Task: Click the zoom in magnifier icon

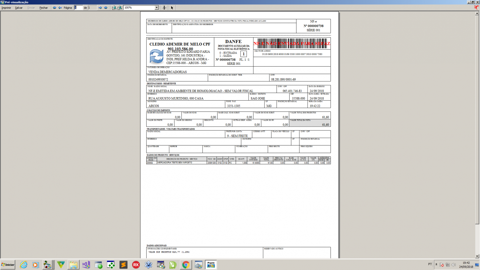Action: pyautogui.click(x=119, y=8)
